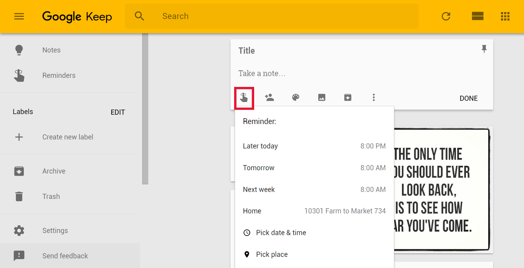Click the refresh icon in header
The height and width of the screenshot is (268, 524).
click(x=446, y=16)
